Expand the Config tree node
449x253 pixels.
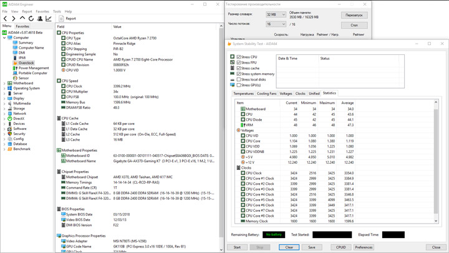4,139
